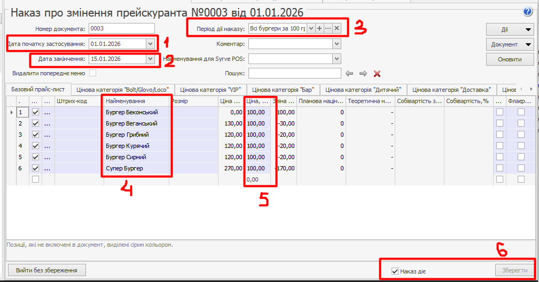The image size is (539, 282).
Task: Click into the 'Пошук' search field
Action: [294, 73]
